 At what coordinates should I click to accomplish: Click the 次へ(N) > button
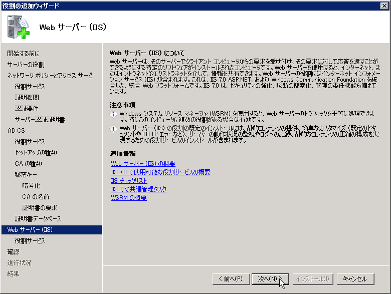(270, 279)
